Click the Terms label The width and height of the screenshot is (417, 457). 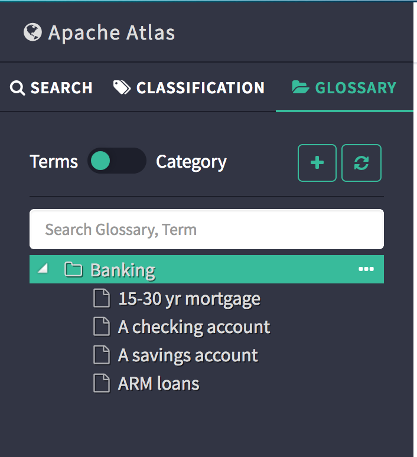pos(54,162)
